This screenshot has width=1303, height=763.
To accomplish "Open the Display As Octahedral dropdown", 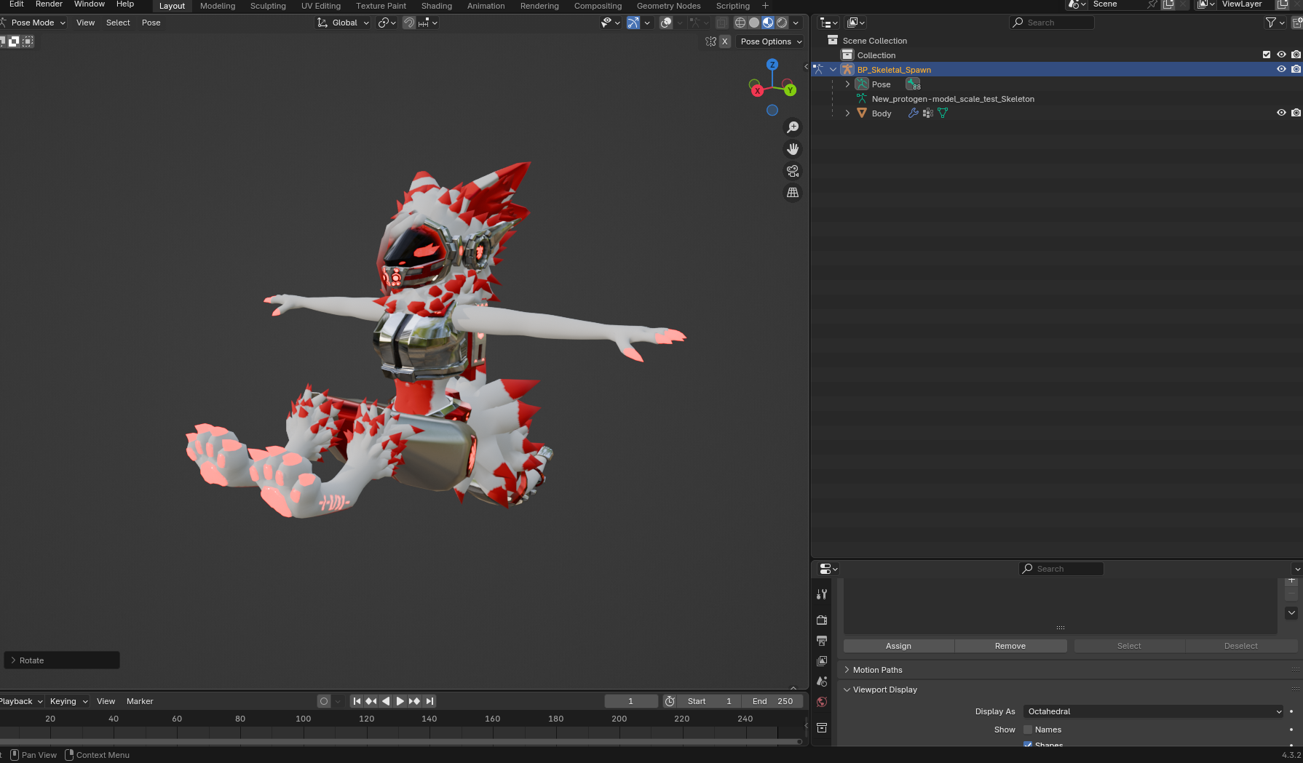I will (x=1153, y=711).
